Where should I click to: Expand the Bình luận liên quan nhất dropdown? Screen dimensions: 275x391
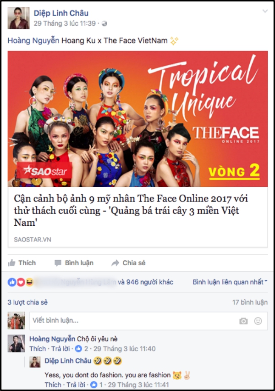[230, 282]
